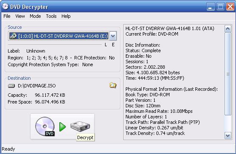Click the Sessions: 1 line
The width and height of the screenshot is (236, 154).
137,62
